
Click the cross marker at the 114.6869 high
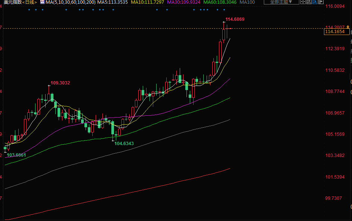(x=224, y=22)
